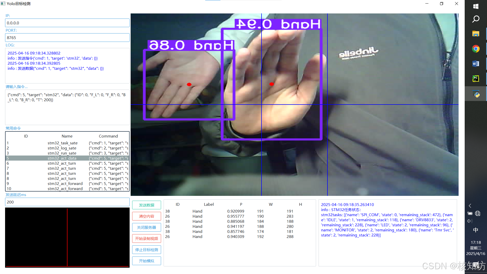This screenshot has height=274, width=487.
Task: Click the 发送数据 button
Action: [x=146, y=205]
